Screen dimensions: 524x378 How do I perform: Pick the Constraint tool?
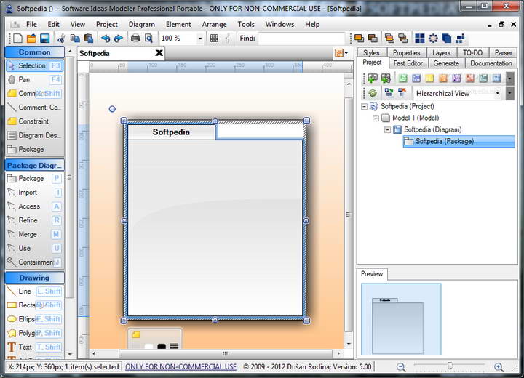[34, 121]
